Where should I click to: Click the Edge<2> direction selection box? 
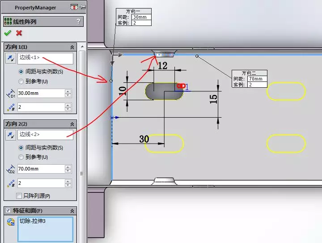click(x=45, y=135)
